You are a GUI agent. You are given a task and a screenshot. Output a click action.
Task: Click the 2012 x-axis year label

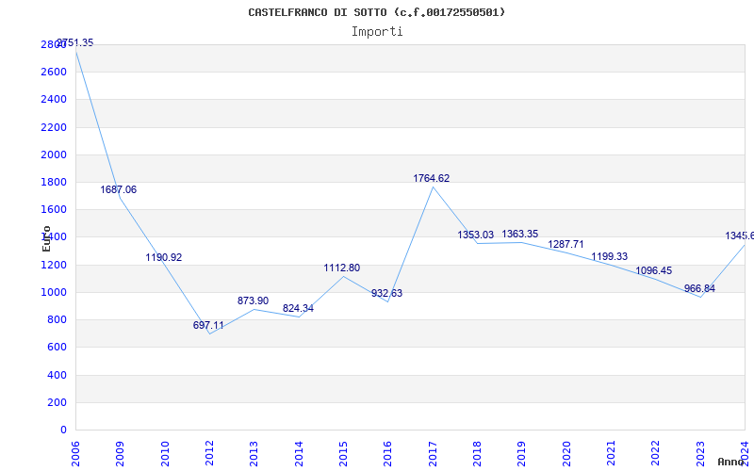tap(209, 454)
